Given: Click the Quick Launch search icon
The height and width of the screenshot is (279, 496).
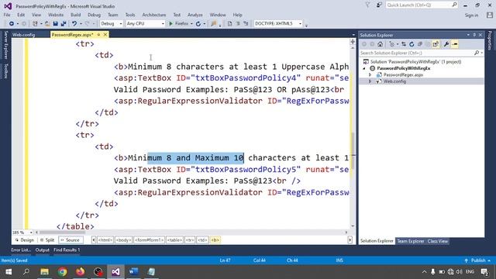Looking at the screenshot, I should pyautogui.click(x=454, y=5).
